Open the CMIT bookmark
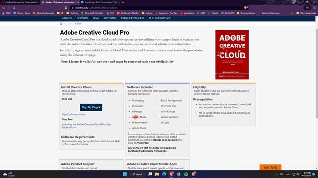 [201, 13]
